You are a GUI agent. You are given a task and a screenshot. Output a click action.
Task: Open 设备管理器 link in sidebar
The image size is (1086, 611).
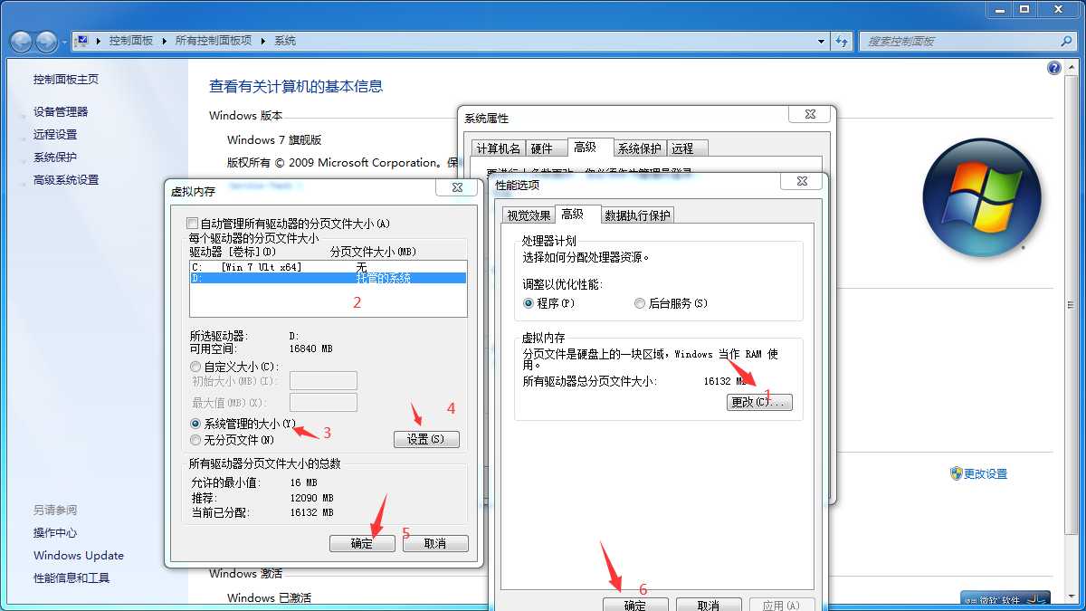[x=61, y=111]
